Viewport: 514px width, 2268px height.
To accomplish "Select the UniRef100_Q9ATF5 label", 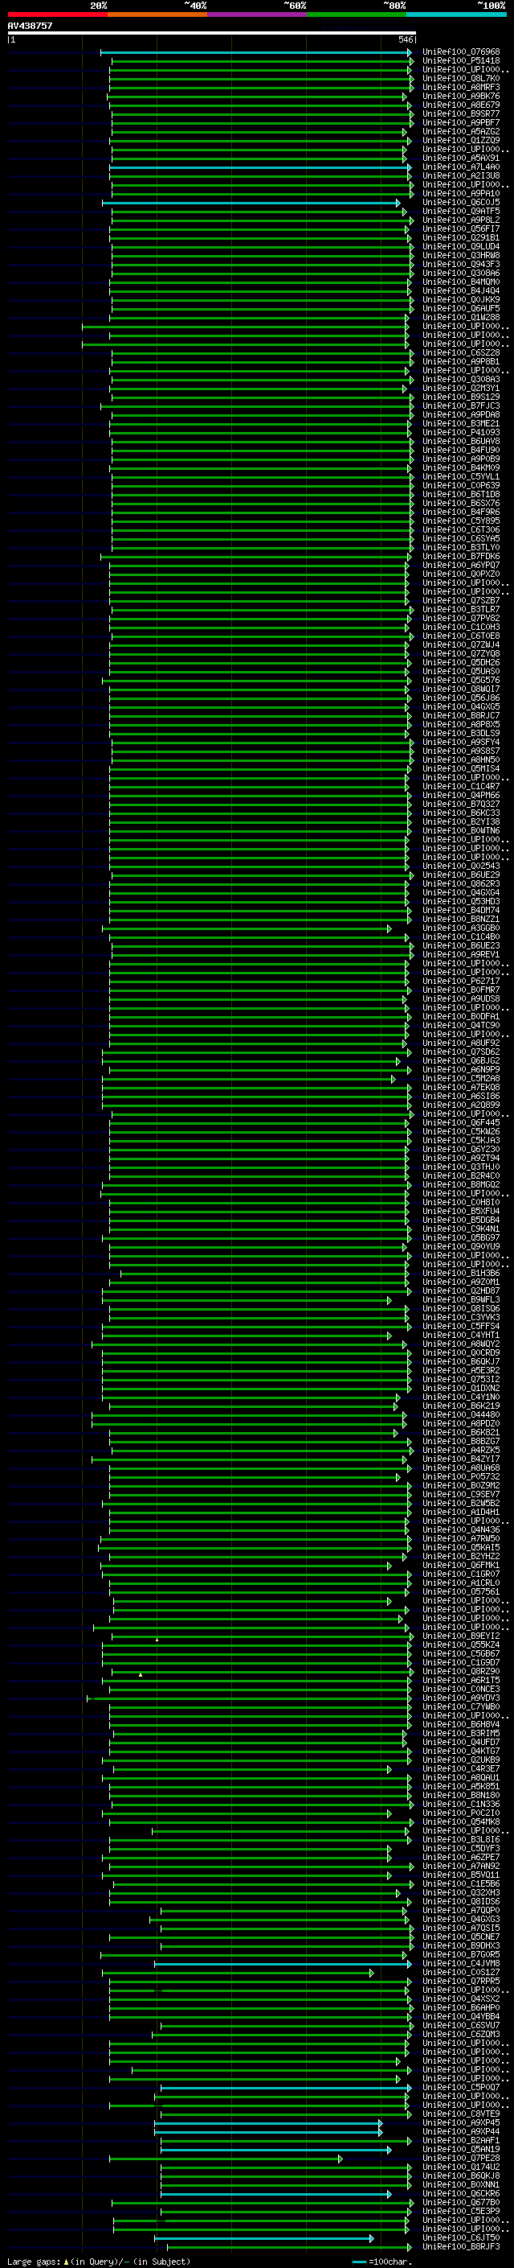I will click(460, 211).
